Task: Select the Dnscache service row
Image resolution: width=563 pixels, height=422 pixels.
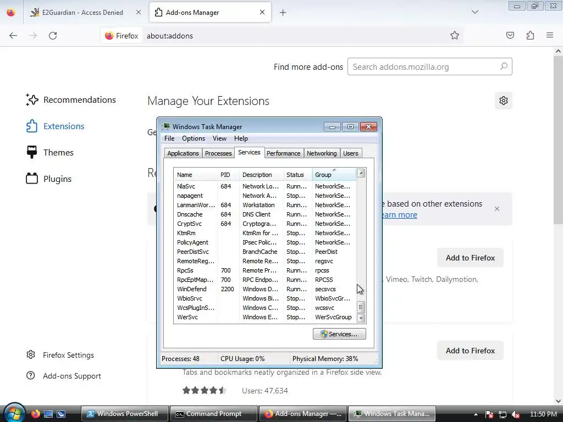Action: coord(265,215)
